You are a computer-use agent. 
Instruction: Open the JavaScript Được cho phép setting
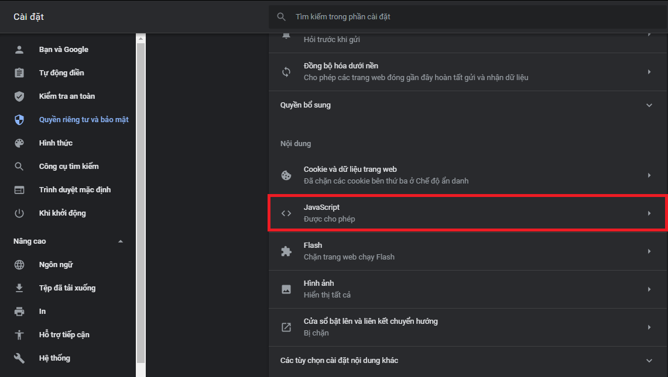tap(468, 213)
